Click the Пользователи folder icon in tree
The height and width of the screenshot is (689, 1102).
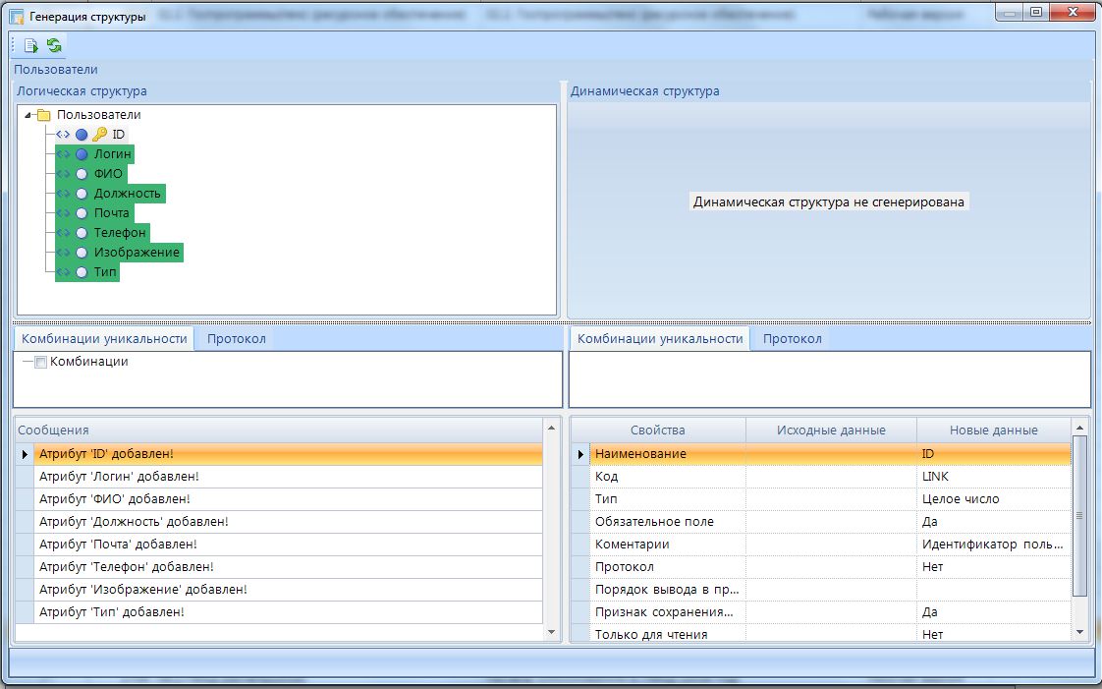tap(44, 115)
